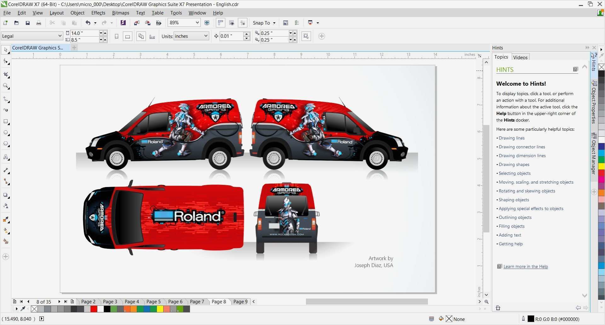Open the Effects menu
Viewport: 605px width, 325px height.
(x=98, y=13)
